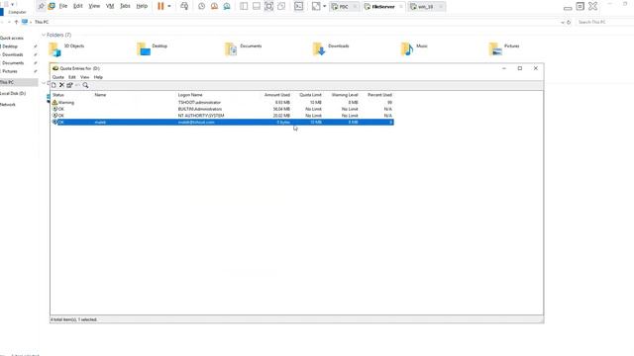Select the BUILTIN\Administrators quota entry

222,109
